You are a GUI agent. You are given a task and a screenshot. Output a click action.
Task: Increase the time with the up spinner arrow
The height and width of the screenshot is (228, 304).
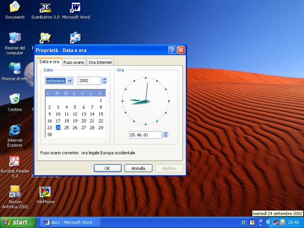(x=165, y=133)
